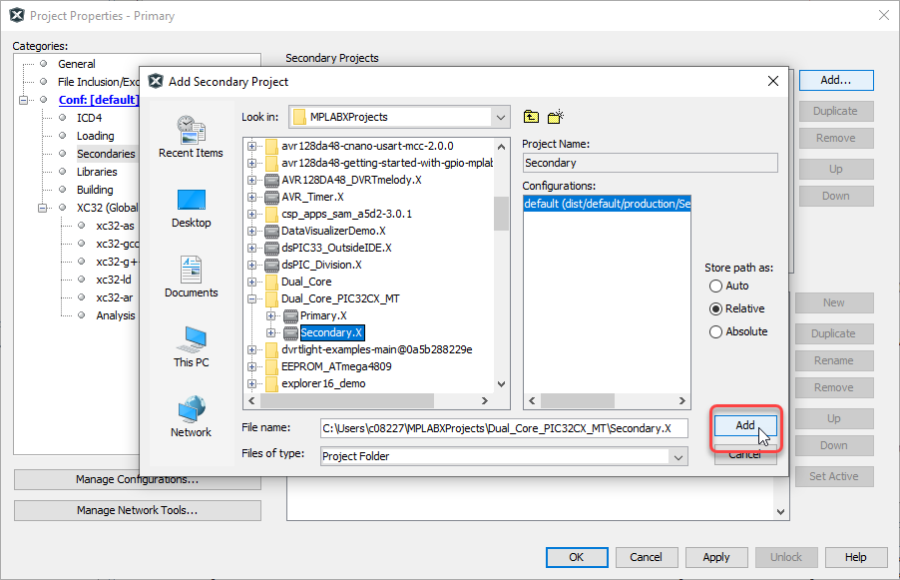This screenshot has height=580, width=900.
Task: Select the default configuration entry
Action: [x=607, y=204]
